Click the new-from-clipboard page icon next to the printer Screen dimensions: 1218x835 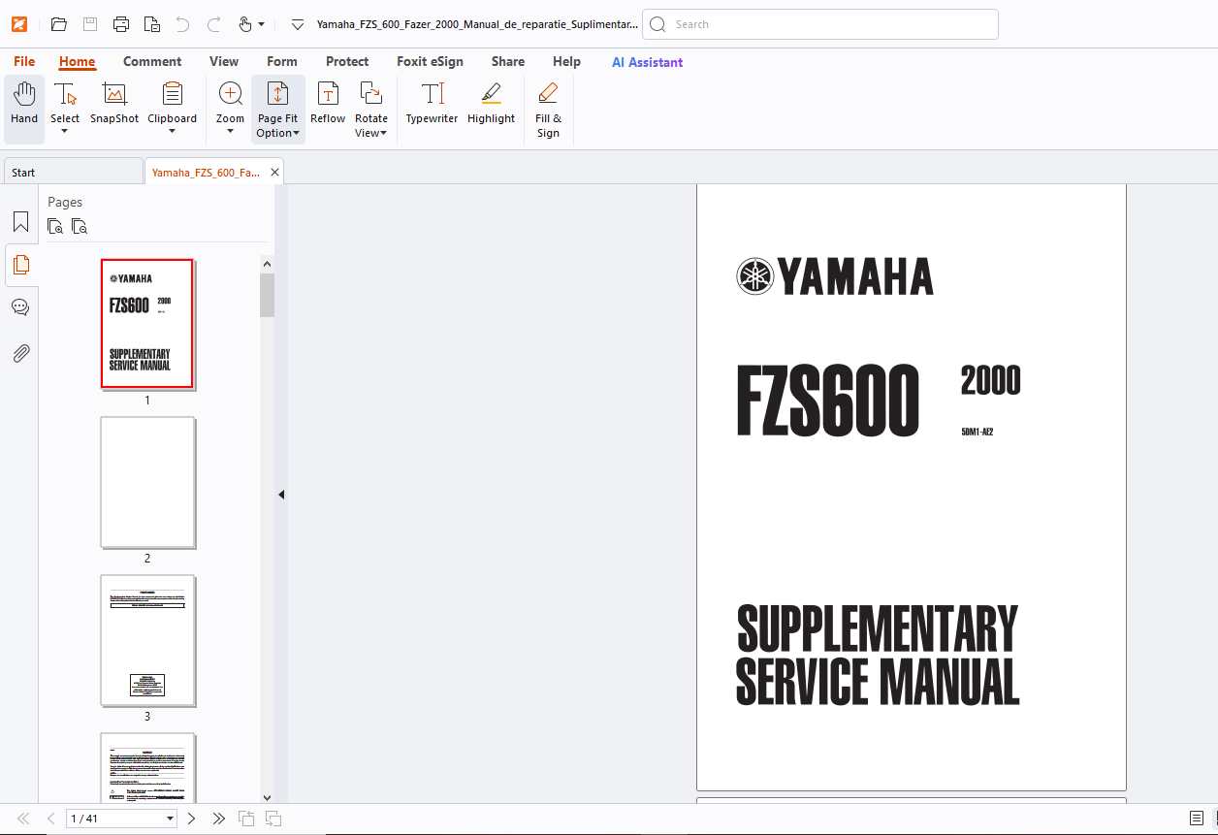(x=152, y=24)
